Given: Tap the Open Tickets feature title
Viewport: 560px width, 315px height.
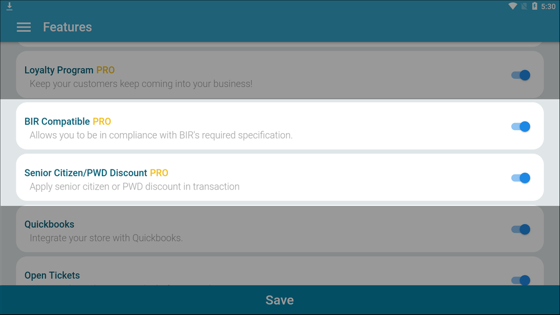Looking at the screenshot, I should tap(52, 275).
